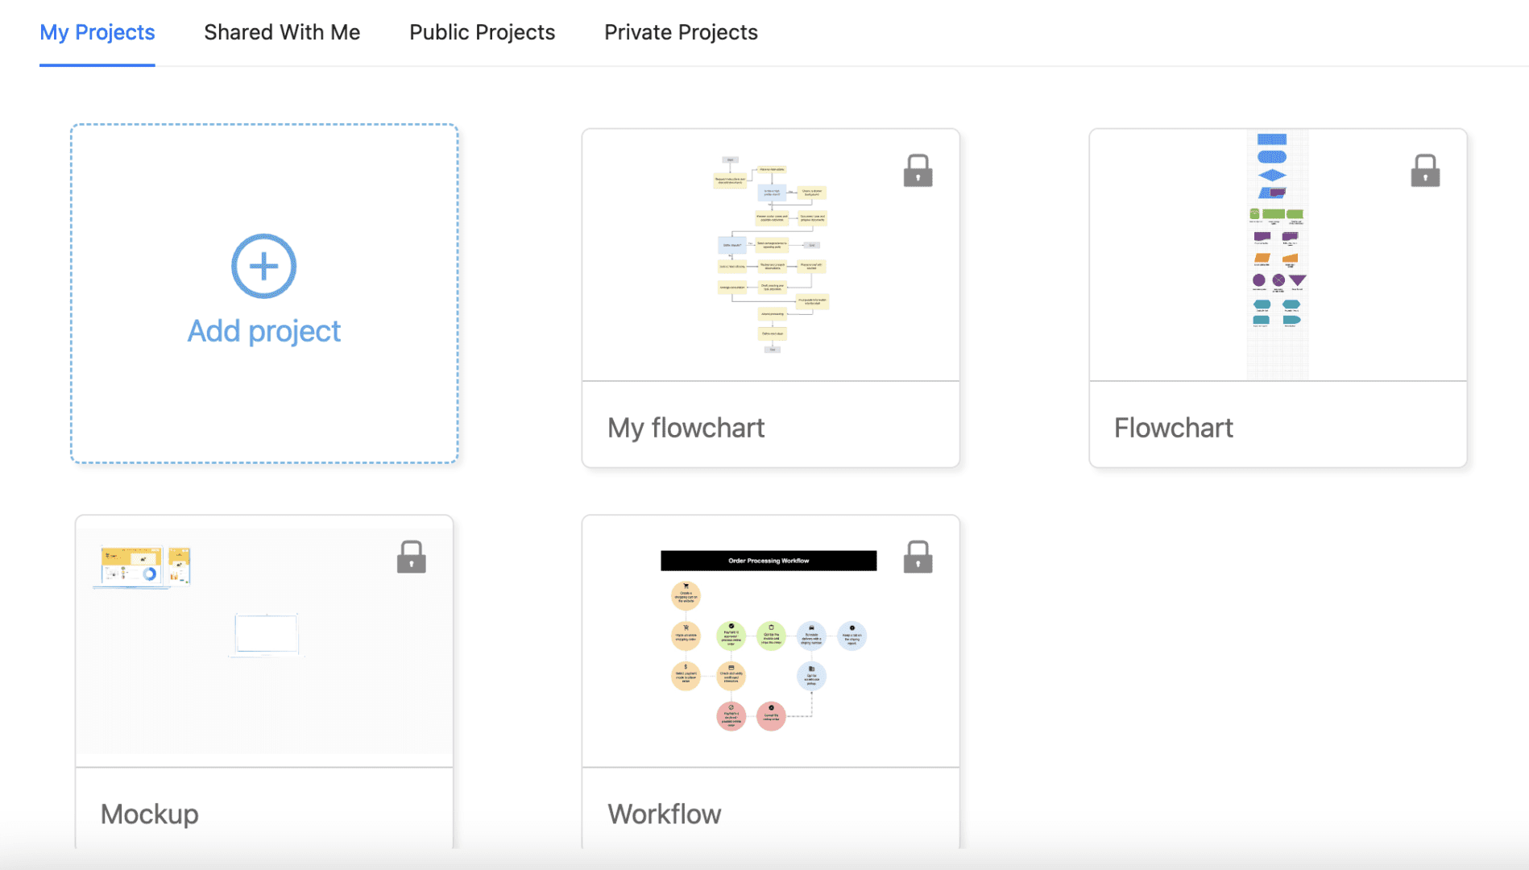Click the lock icon on the Mockup project

click(412, 556)
